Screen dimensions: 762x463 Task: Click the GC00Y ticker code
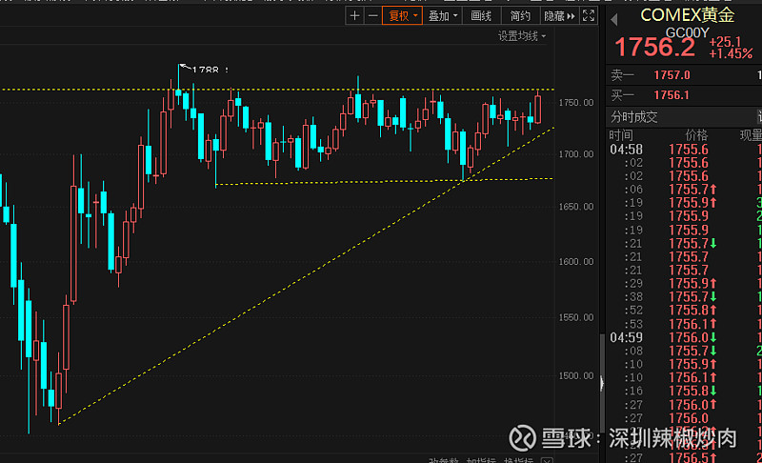[687, 32]
